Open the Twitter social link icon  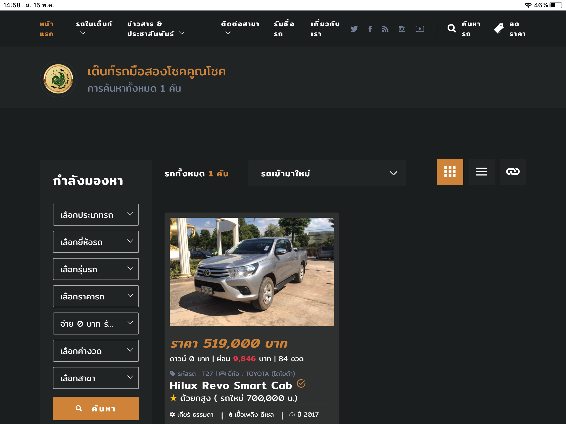click(354, 29)
